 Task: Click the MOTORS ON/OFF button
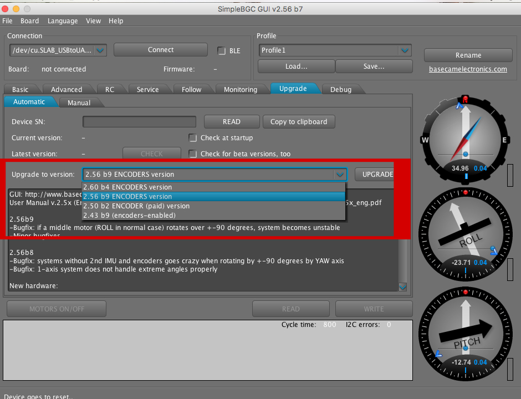pos(57,309)
